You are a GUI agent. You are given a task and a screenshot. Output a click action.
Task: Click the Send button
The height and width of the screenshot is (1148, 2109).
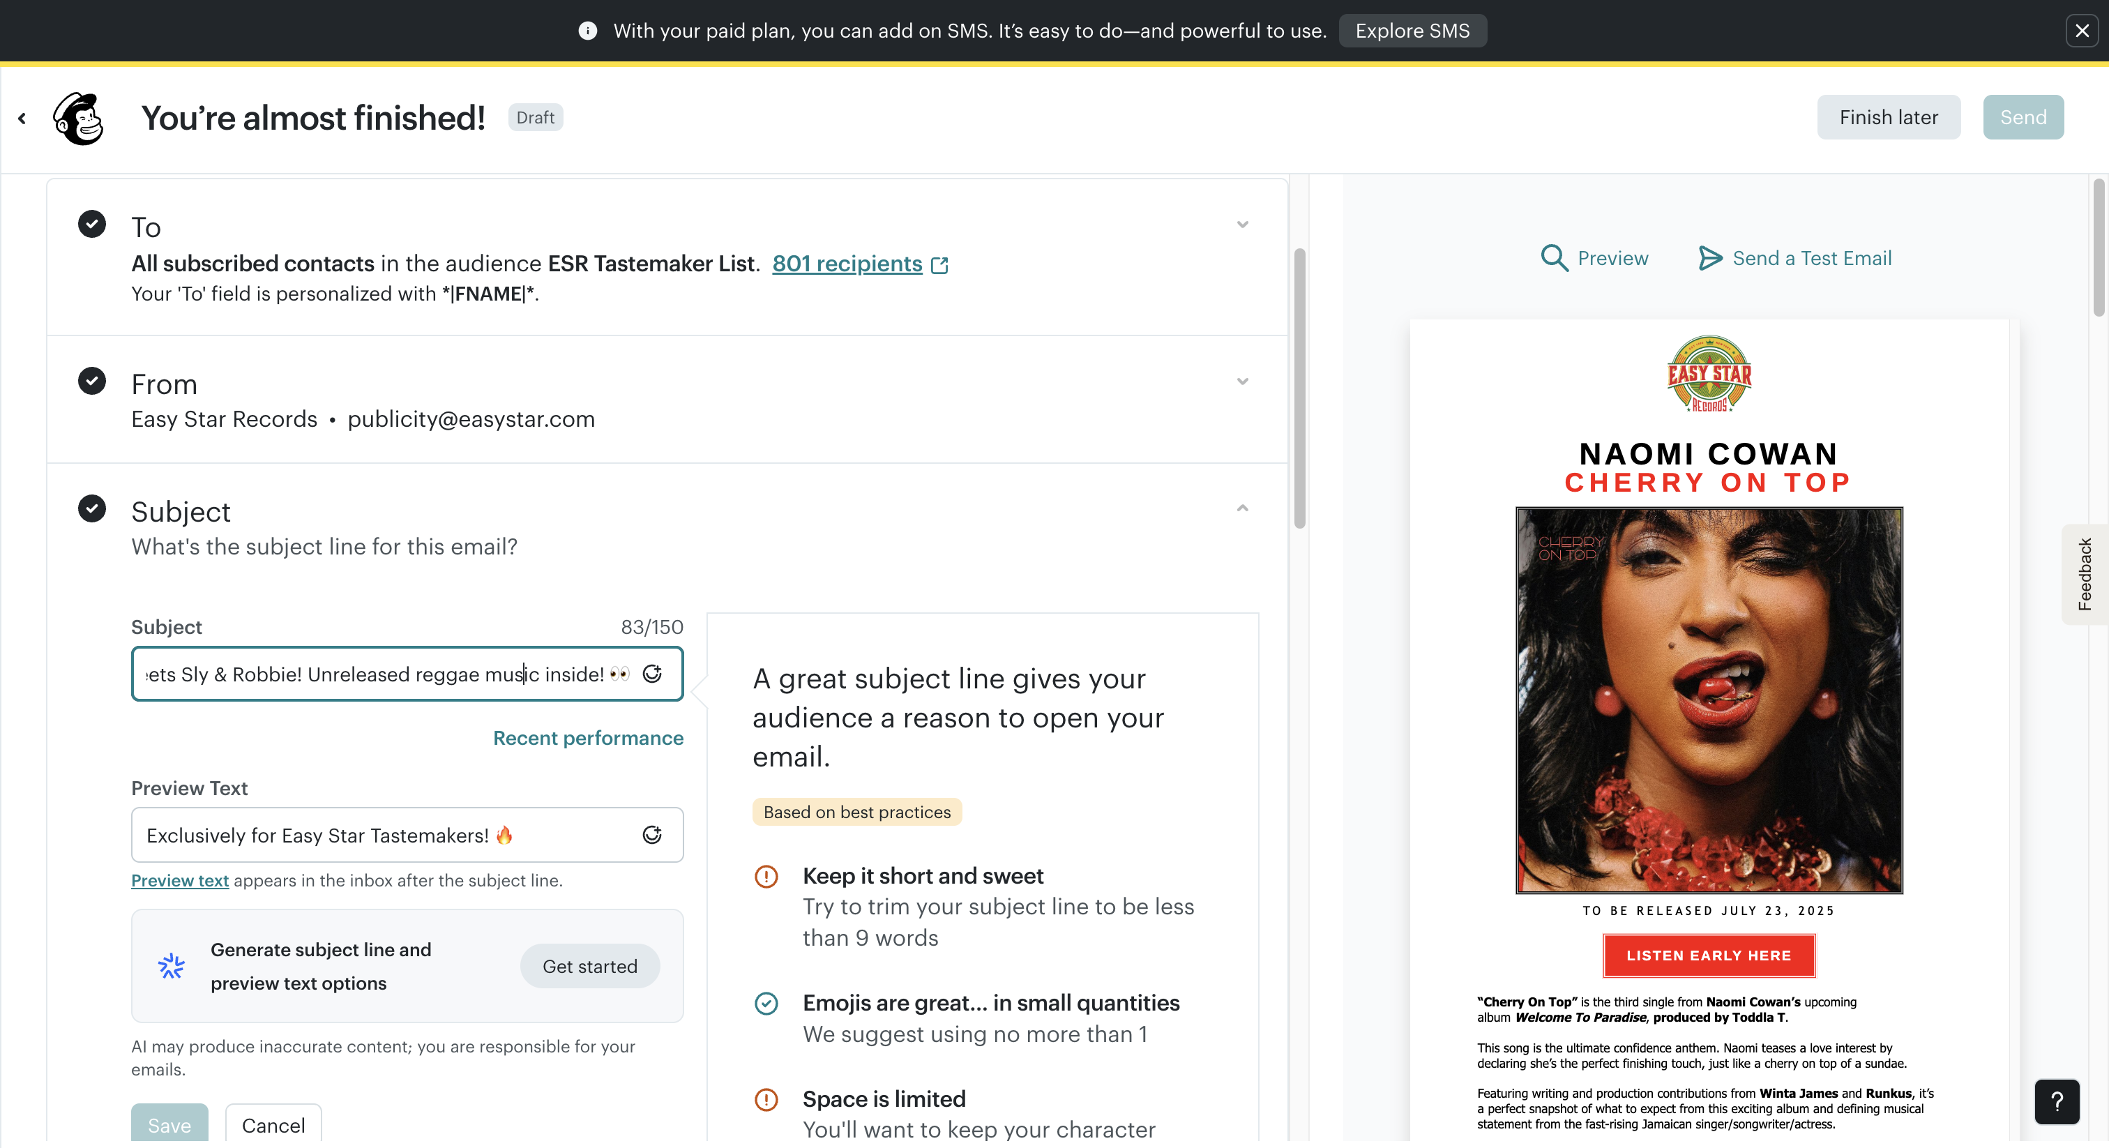(x=2023, y=117)
